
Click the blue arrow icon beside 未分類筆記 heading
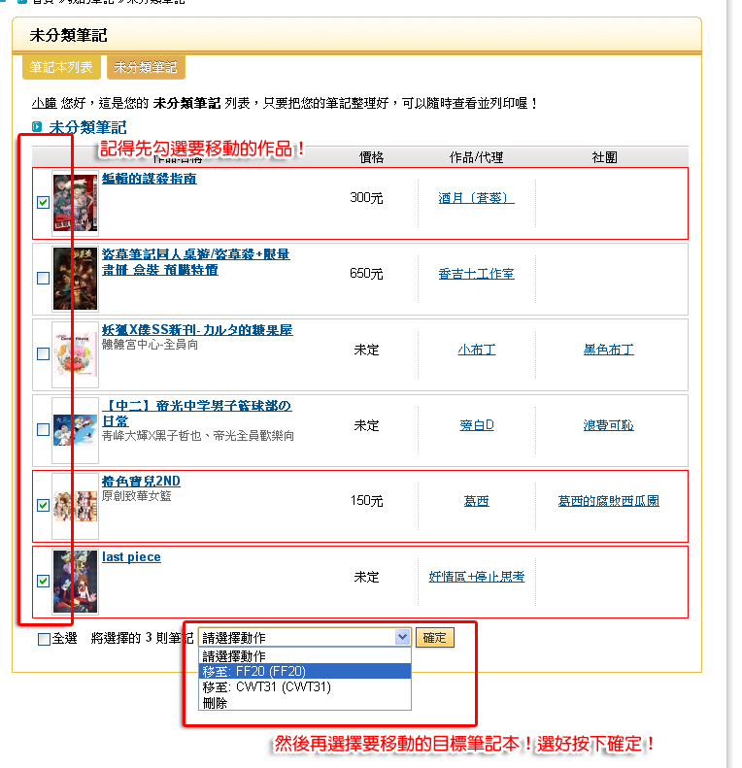click(x=37, y=127)
